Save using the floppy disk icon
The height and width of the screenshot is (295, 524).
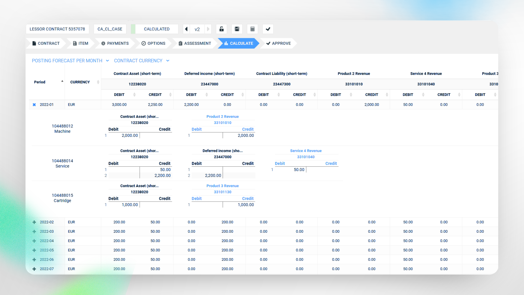point(237,29)
